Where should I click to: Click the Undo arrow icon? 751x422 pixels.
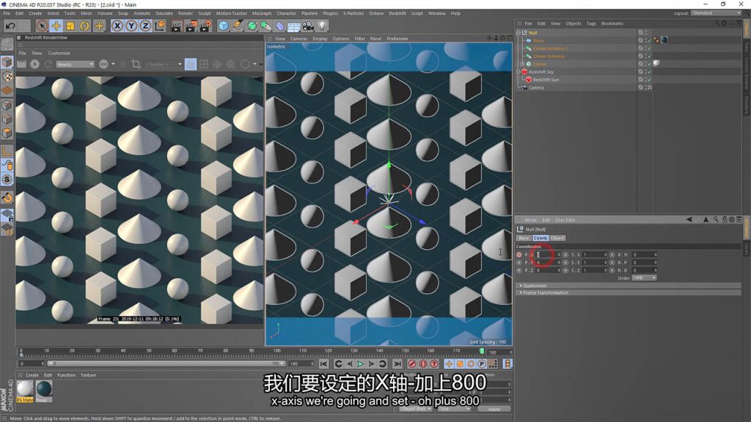coord(10,26)
